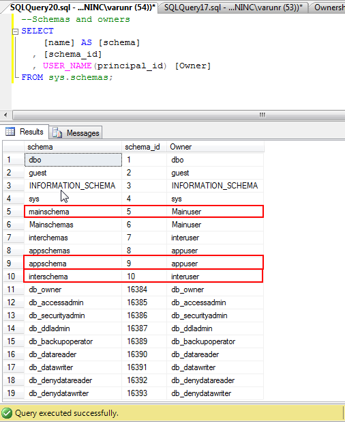Click schema_id value 16393

[x=145, y=393]
